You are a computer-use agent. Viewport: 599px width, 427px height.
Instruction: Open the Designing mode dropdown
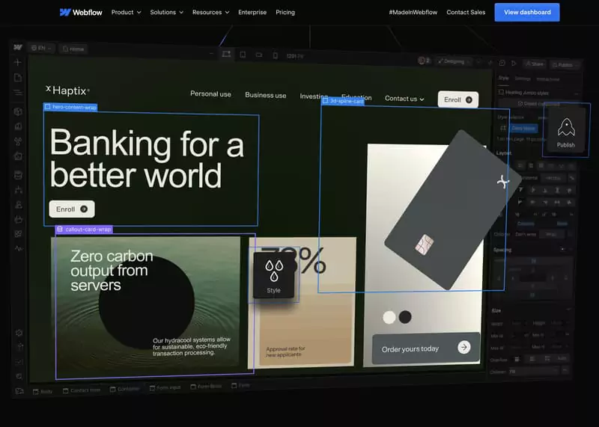click(x=454, y=61)
